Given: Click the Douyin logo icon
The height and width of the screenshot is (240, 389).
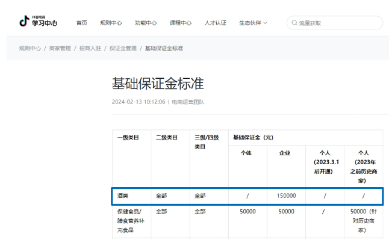Looking at the screenshot, I should click(x=24, y=21).
